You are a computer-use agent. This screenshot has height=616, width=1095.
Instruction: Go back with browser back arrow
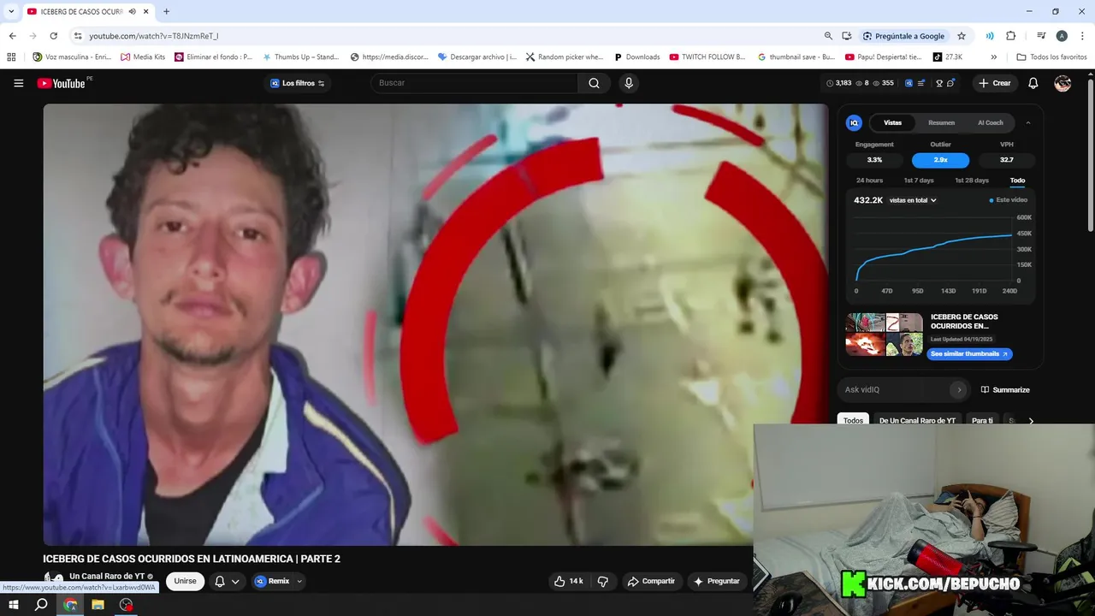pos(12,36)
